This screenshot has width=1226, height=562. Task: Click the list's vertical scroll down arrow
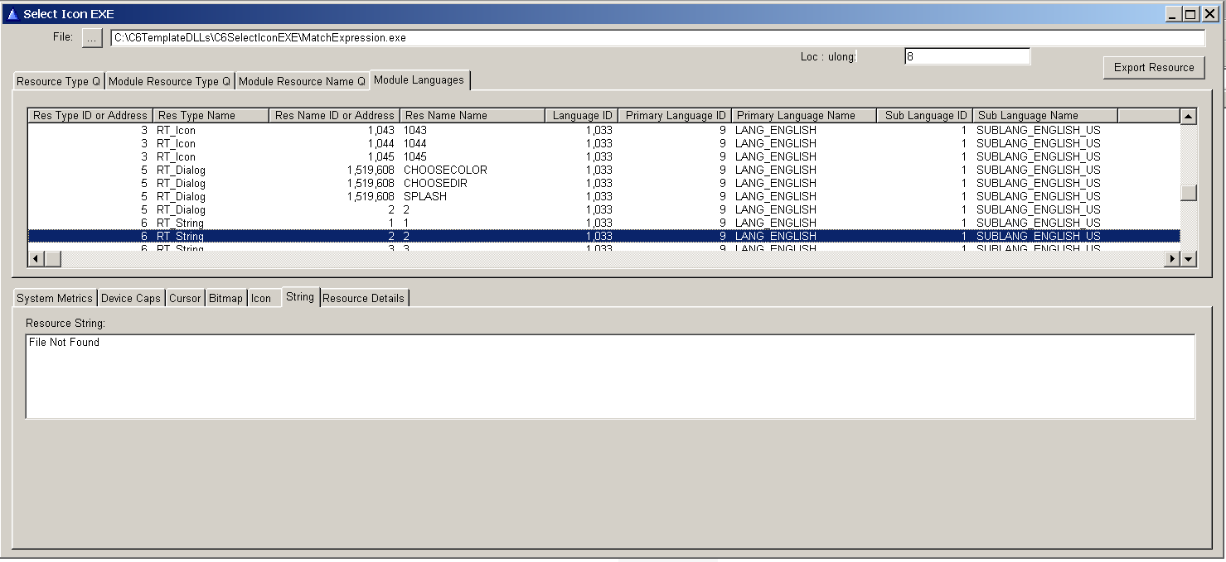point(1189,259)
